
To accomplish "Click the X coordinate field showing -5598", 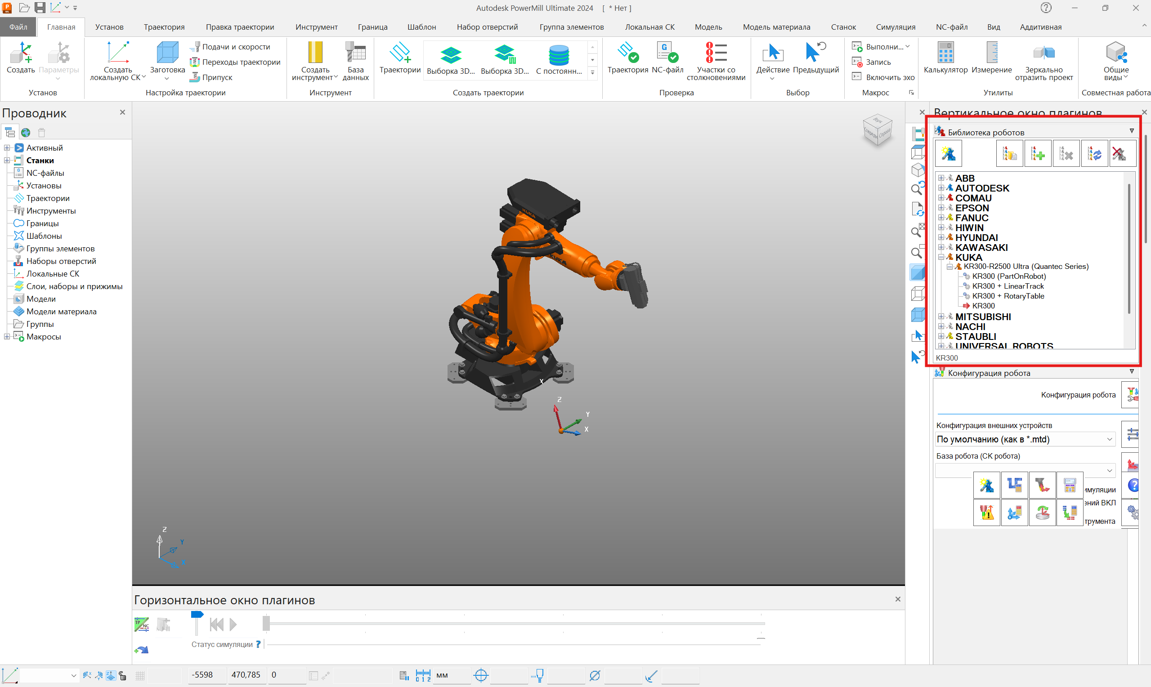I will tap(207, 675).
